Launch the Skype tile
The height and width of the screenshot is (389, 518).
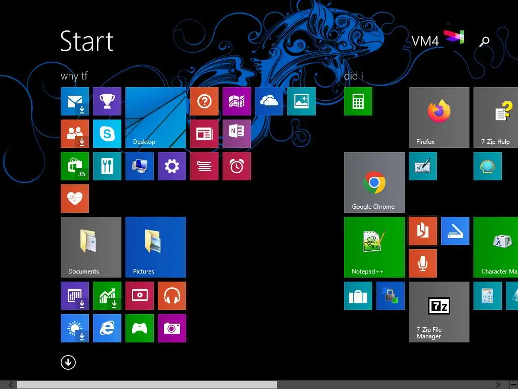click(107, 134)
